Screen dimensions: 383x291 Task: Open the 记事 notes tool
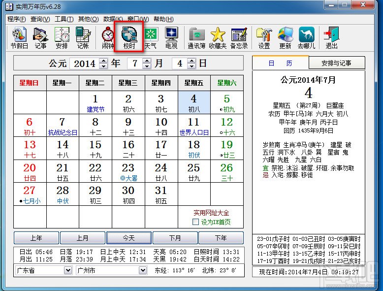(40, 38)
